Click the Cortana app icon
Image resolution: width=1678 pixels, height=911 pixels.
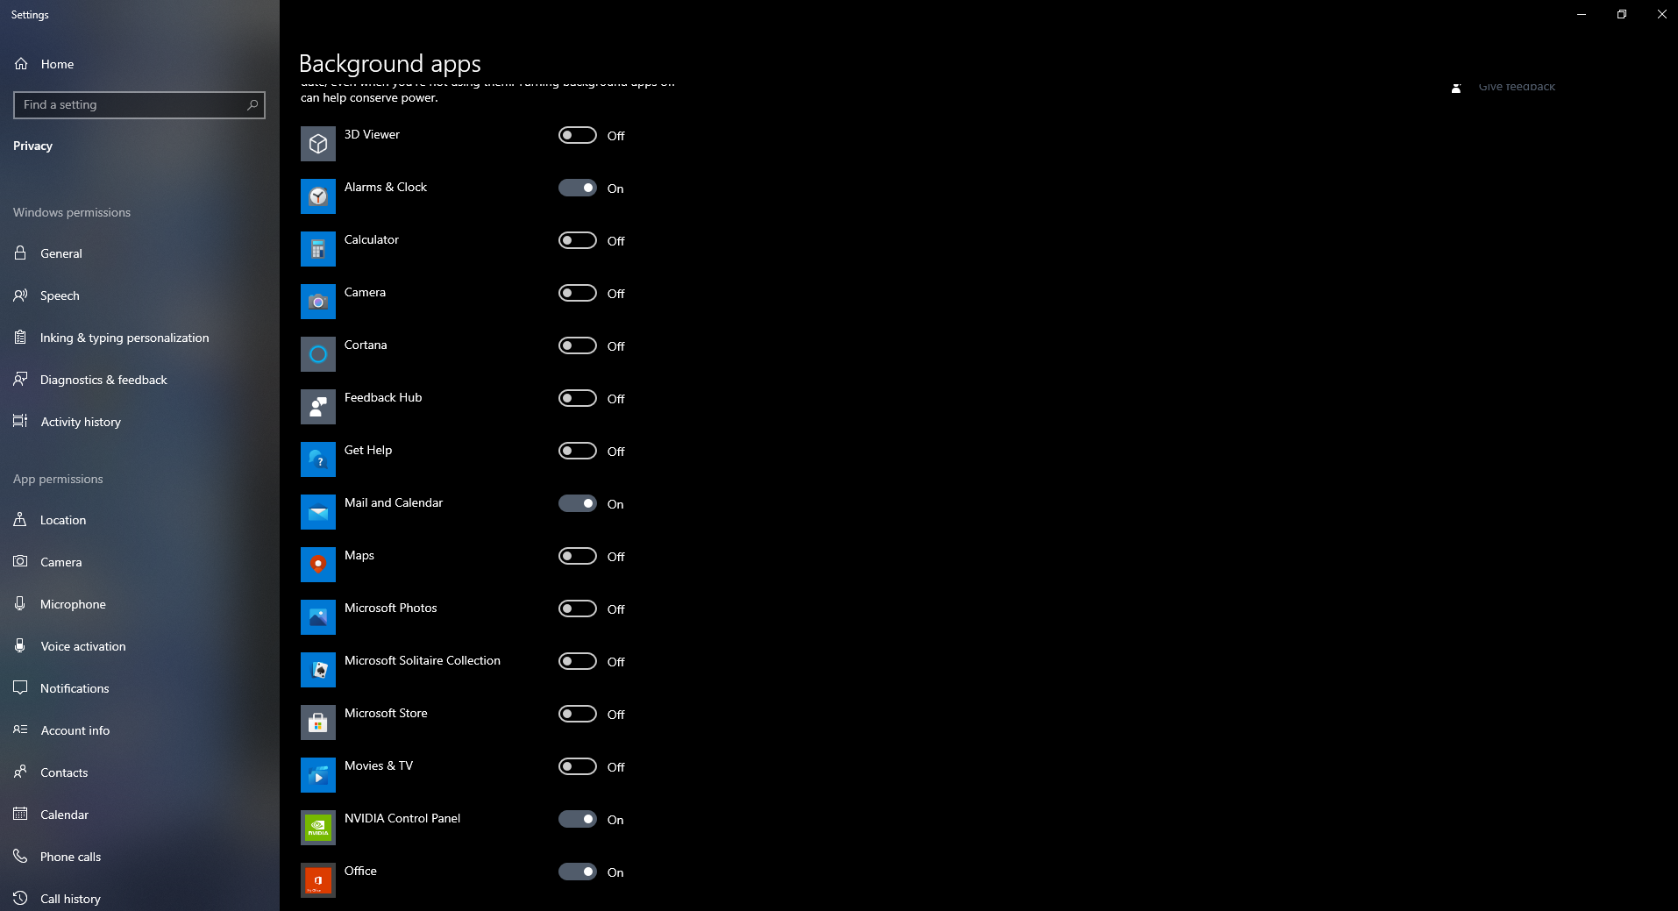[x=318, y=354]
